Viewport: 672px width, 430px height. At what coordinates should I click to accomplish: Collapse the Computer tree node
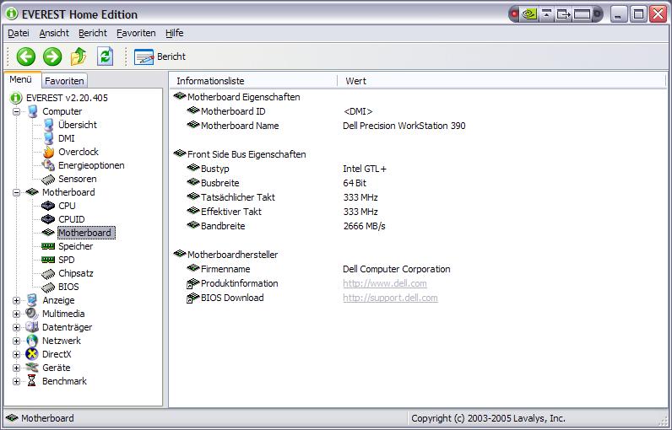point(16,111)
